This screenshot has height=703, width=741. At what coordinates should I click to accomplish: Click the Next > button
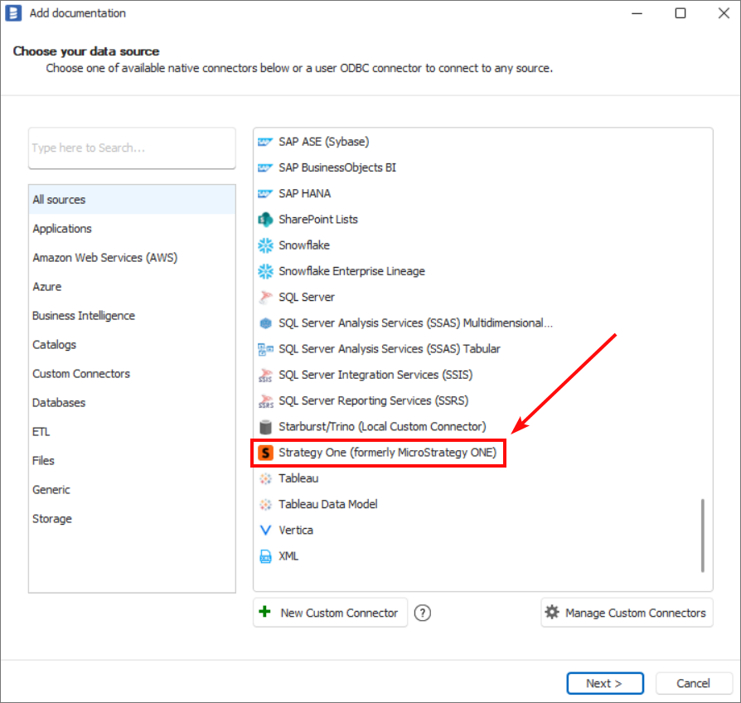605,683
